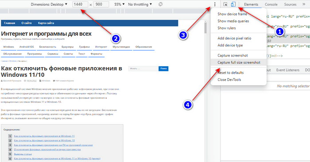
Task: Expand more DevTools tabs chevron
Action: [x=304, y=4]
